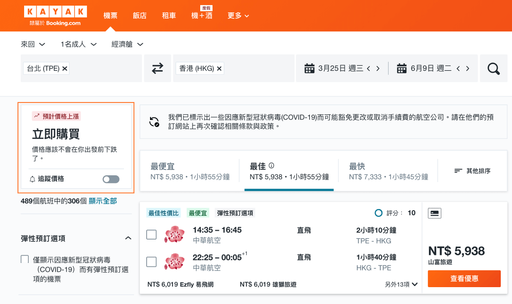Click the 追蹤價格 bell icon

32,179
